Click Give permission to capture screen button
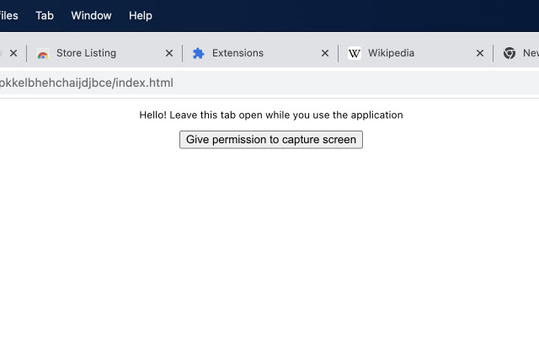Viewport: 539px width, 337px height. click(x=271, y=140)
